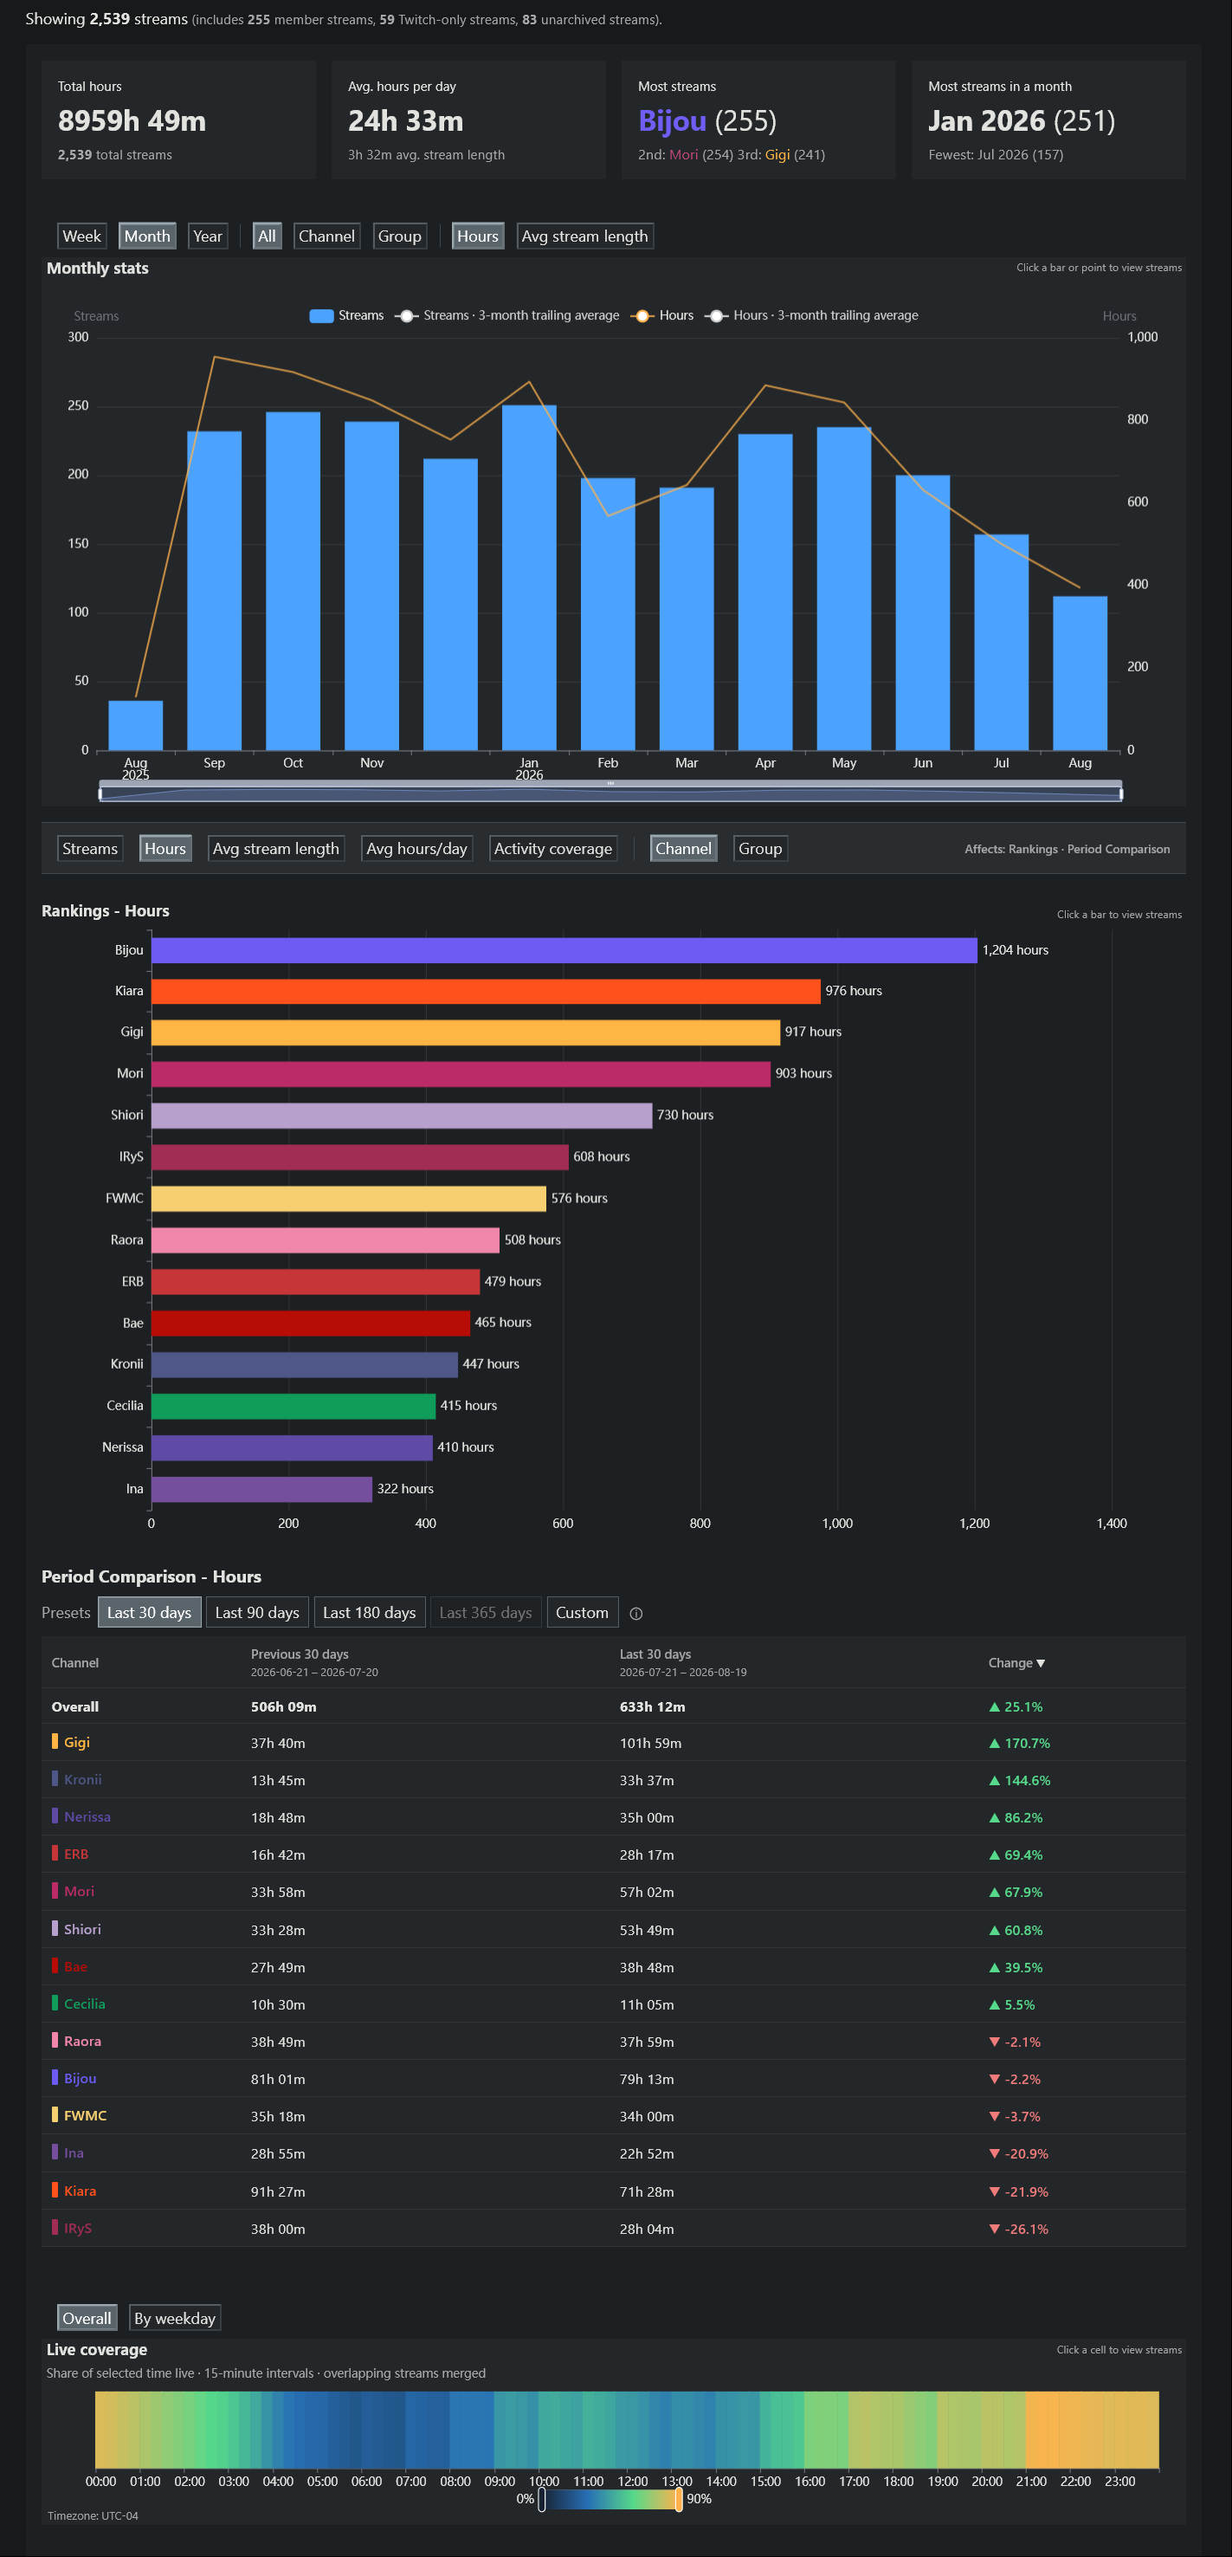The image size is (1232, 2557).
Task: Click the Group button in the rankings filter
Action: coord(760,849)
